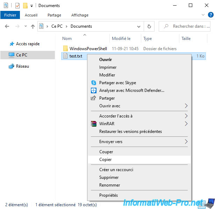Choose Renommer in the context menu
The width and height of the screenshot is (215, 209).
click(109, 185)
